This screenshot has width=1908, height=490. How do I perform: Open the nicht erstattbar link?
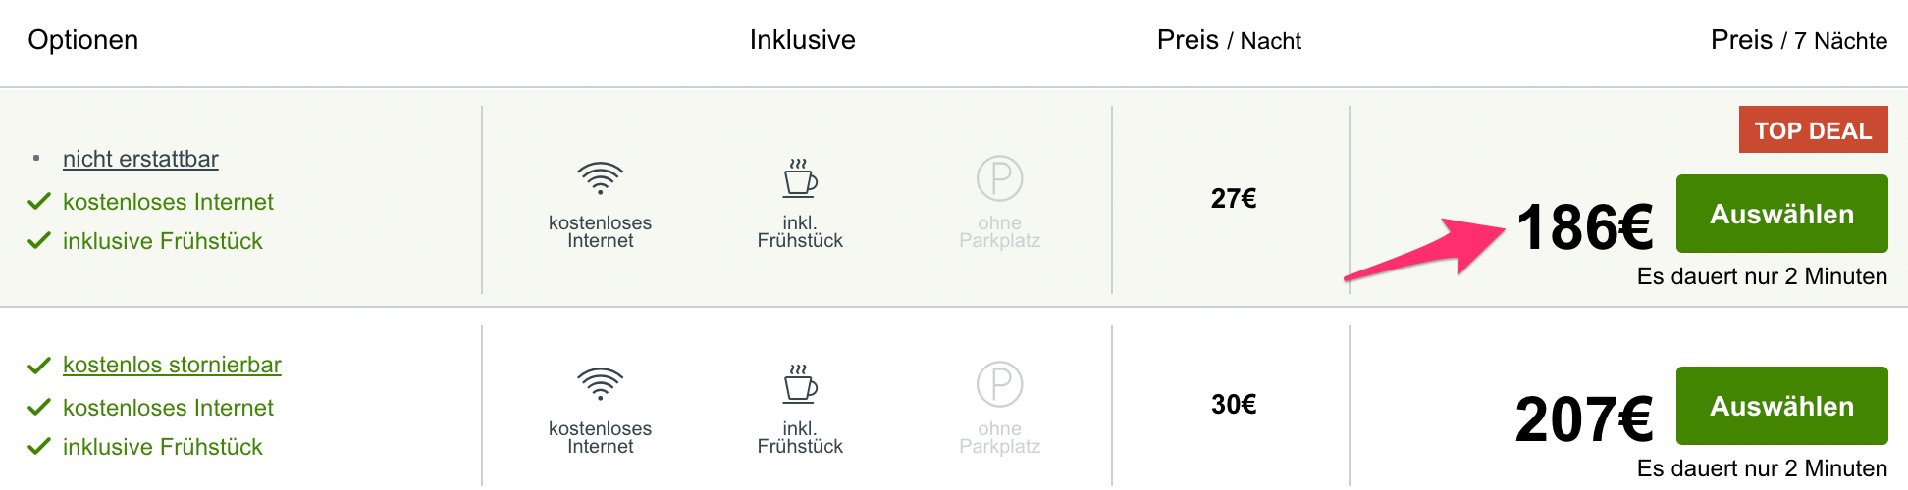(x=140, y=159)
